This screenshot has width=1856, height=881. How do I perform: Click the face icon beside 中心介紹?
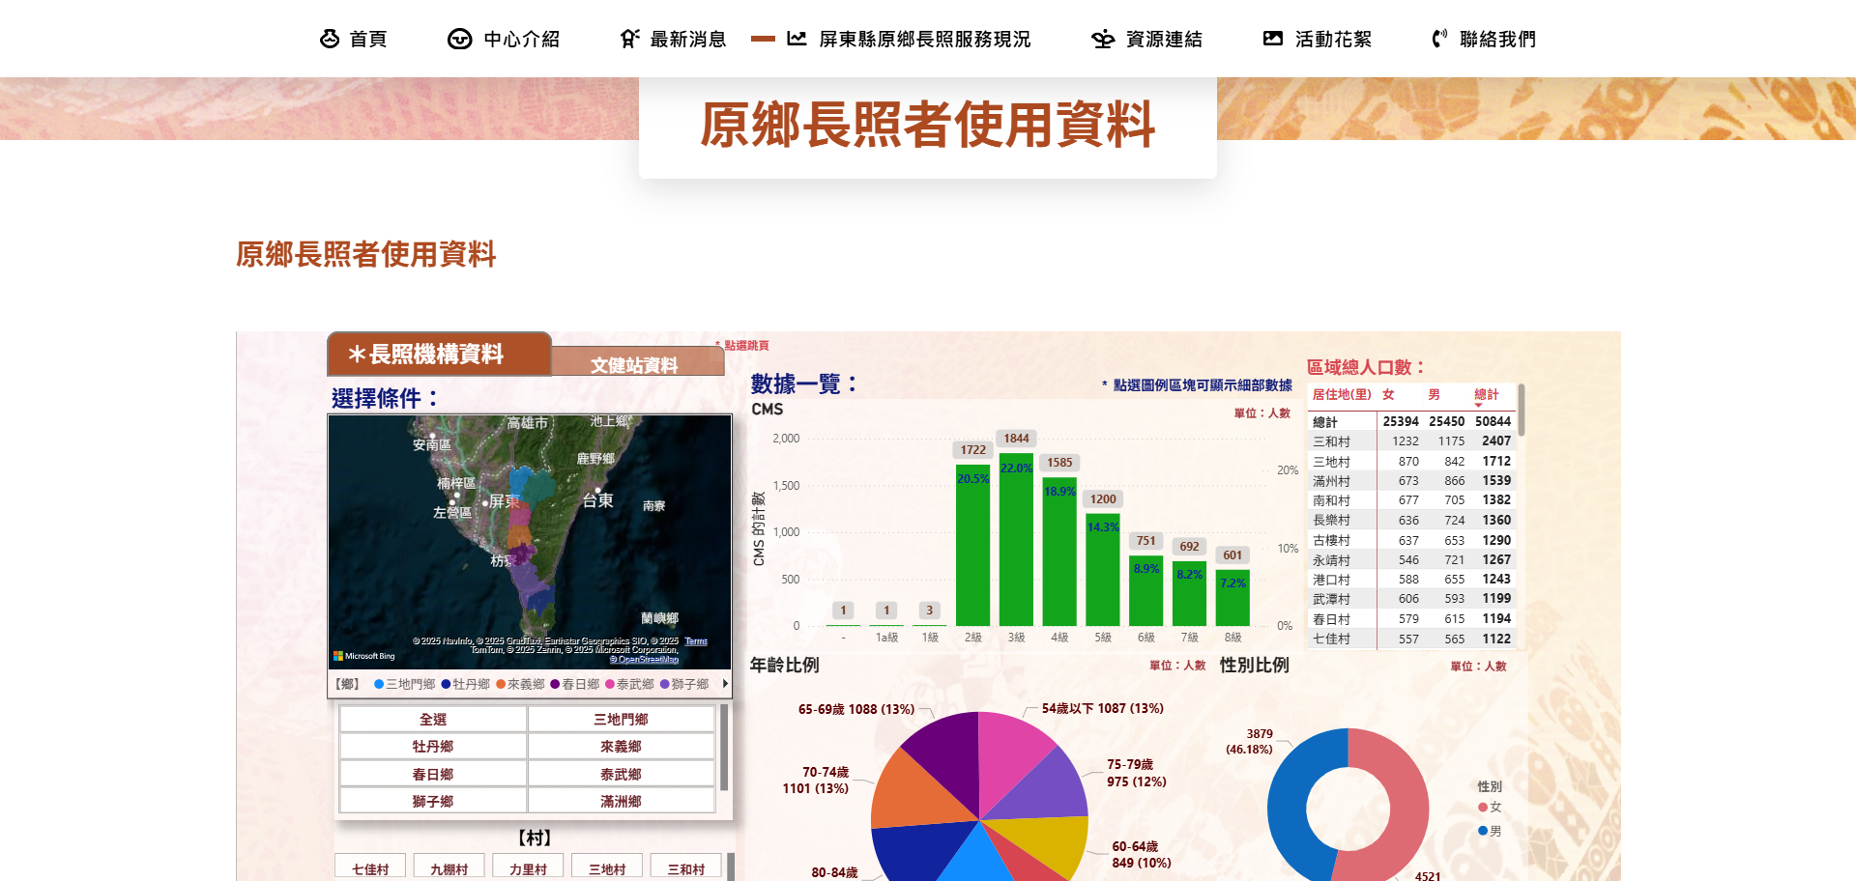(x=459, y=39)
